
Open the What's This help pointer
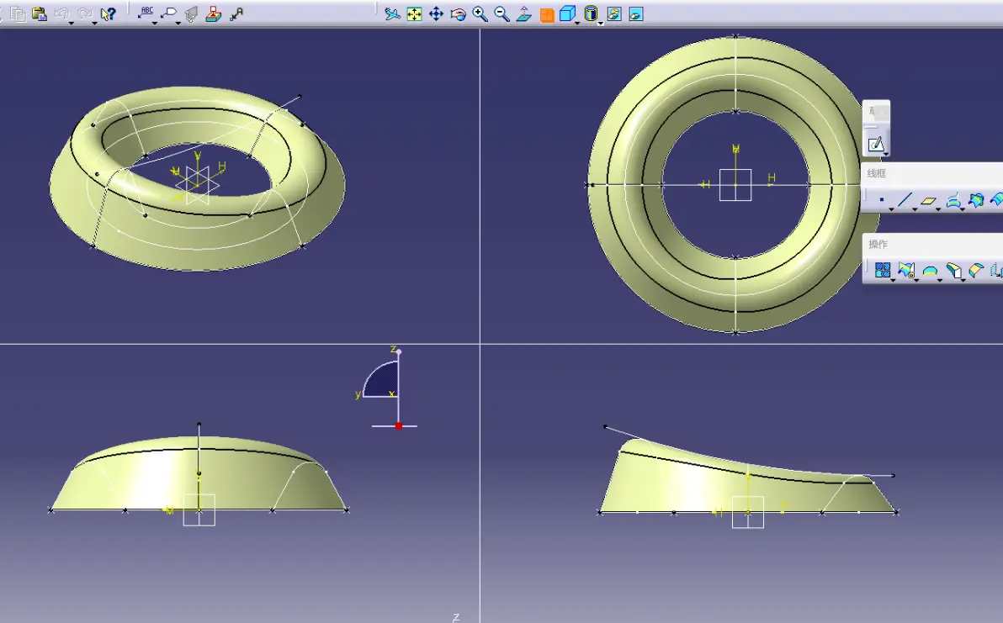(108, 14)
